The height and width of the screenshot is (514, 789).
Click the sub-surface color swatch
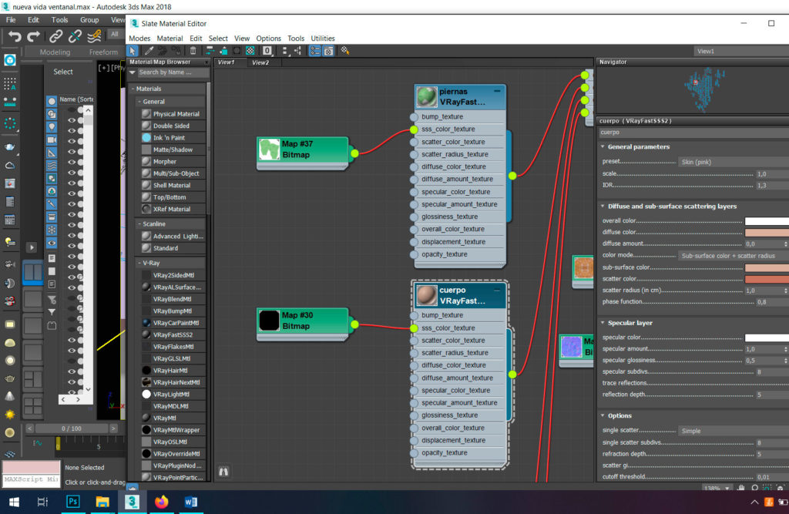pos(766,267)
